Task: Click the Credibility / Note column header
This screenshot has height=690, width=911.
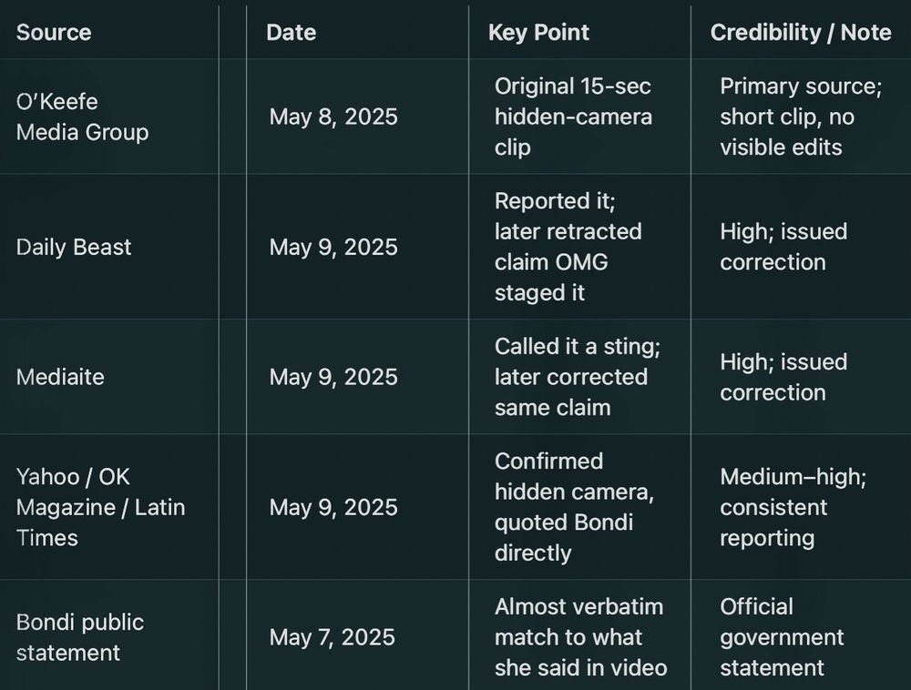Action: point(801,33)
